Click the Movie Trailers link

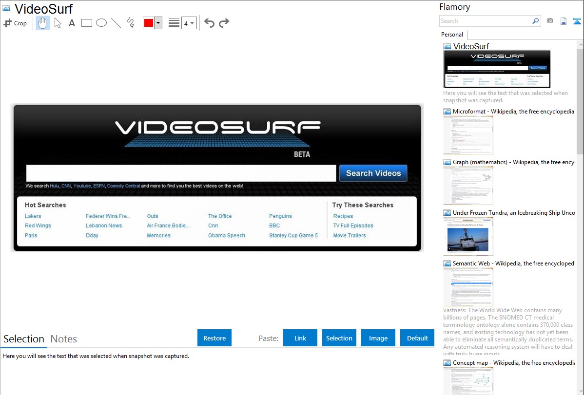(x=350, y=235)
